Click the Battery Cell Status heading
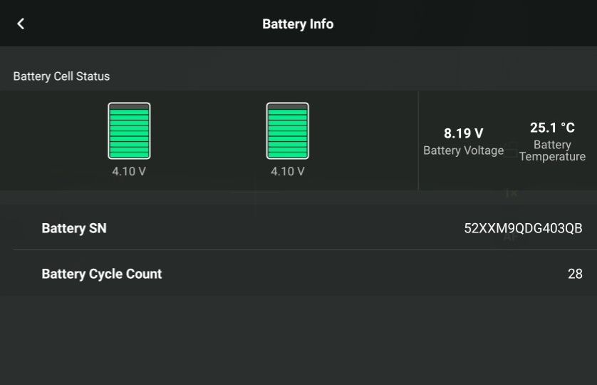Screen dimensions: 597x385 click(x=61, y=76)
